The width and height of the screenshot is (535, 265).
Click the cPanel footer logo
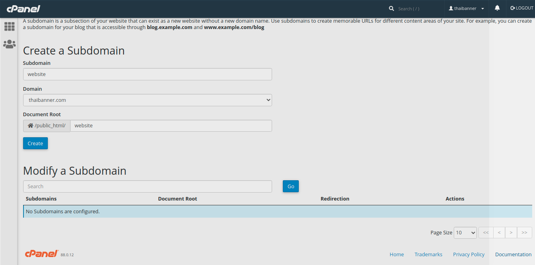(41, 254)
